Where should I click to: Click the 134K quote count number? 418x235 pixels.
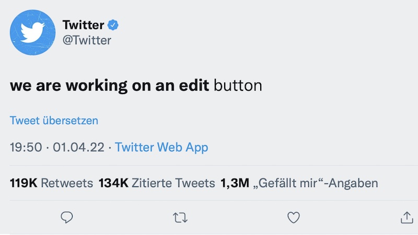(113, 183)
